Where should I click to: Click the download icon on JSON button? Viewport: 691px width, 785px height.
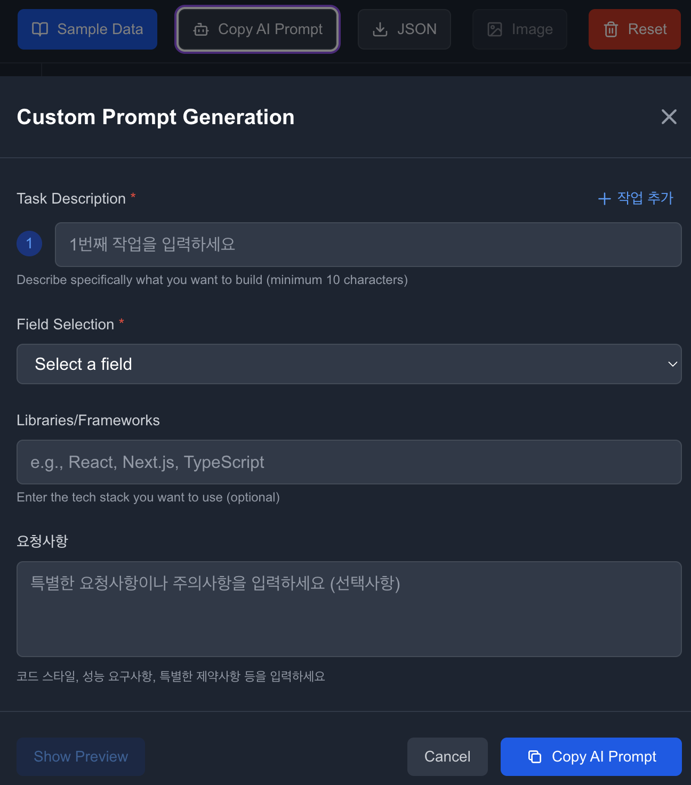[x=380, y=29]
